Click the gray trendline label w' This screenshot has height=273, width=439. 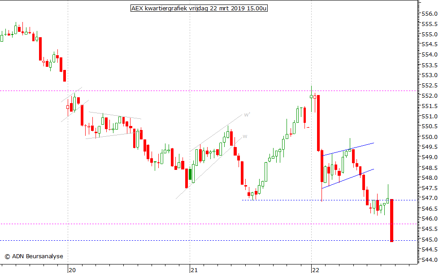[247, 115]
